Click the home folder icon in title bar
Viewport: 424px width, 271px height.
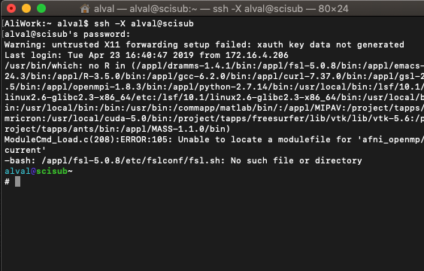coord(85,9)
